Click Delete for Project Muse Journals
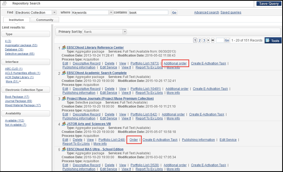The height and width of the screenshot is (172, 283). point(109,114)
